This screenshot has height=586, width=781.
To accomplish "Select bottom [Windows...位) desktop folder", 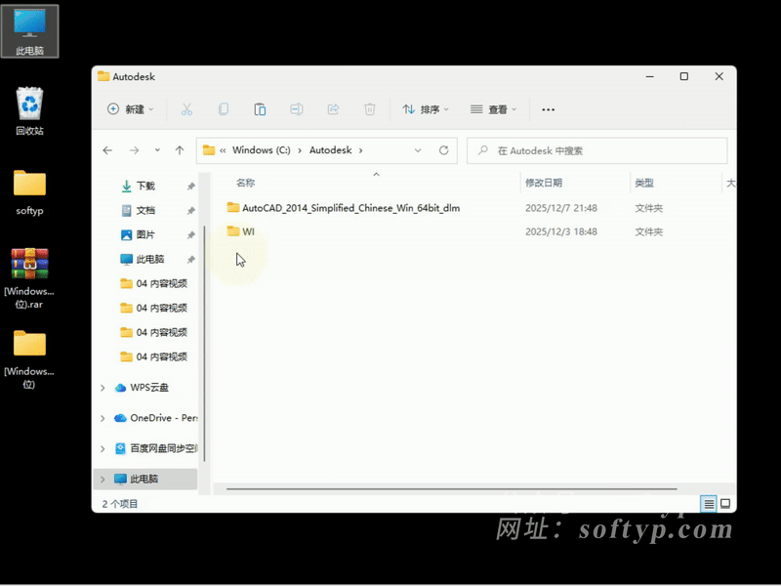I will click(x=30, y=358).
